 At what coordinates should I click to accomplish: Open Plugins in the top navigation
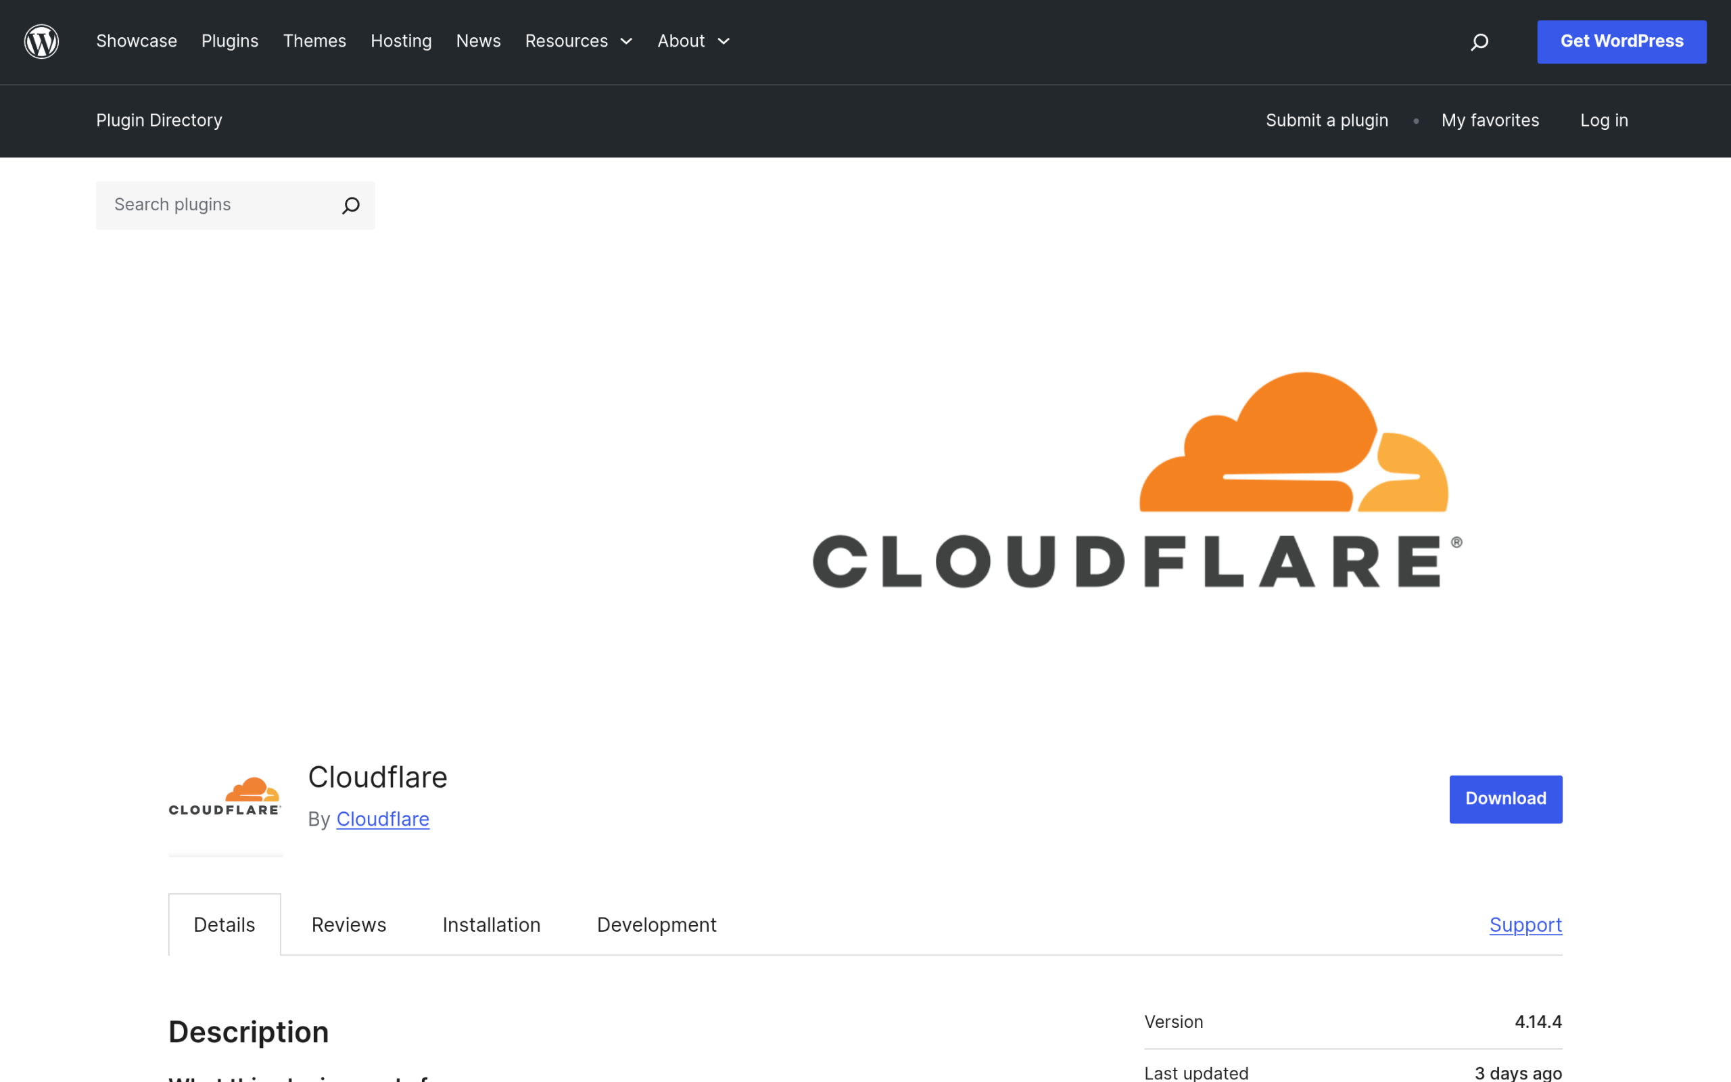[x=230, y=41]
